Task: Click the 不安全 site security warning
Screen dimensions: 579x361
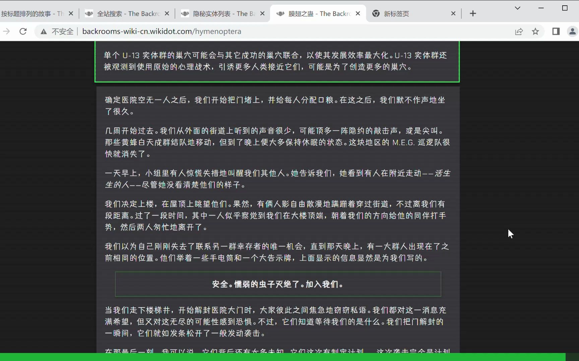Action: 57,31
